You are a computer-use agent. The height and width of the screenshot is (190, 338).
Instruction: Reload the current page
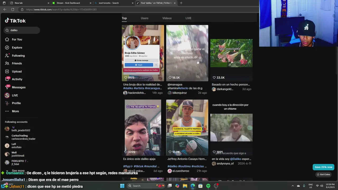pos(12,9)
